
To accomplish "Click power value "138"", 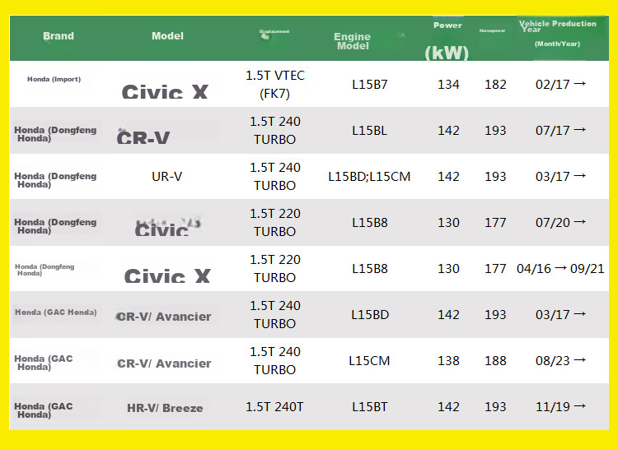I will coord(448,360).
